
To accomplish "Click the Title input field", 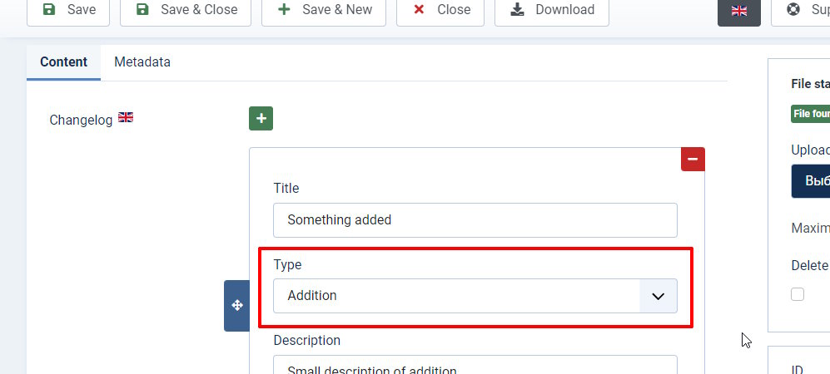I will coord(475,220).
